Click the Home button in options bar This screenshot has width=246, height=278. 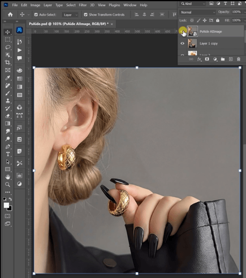pos(10,15)
